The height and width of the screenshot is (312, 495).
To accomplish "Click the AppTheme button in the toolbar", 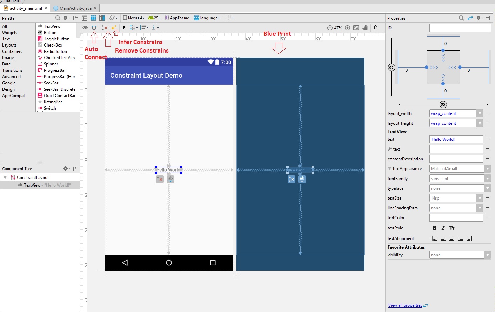I will [177, 18].
